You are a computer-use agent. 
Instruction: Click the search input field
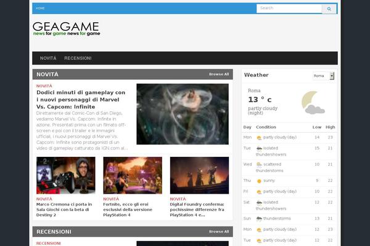pyautogui.click(x=289, y=9)
